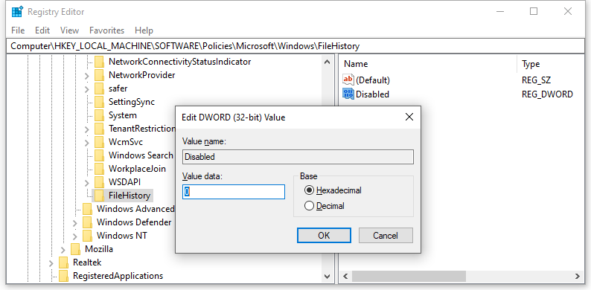Select the RegisteredApplications key label
Image resolution: width=591 pixels, height=290 pixels.
118,276
